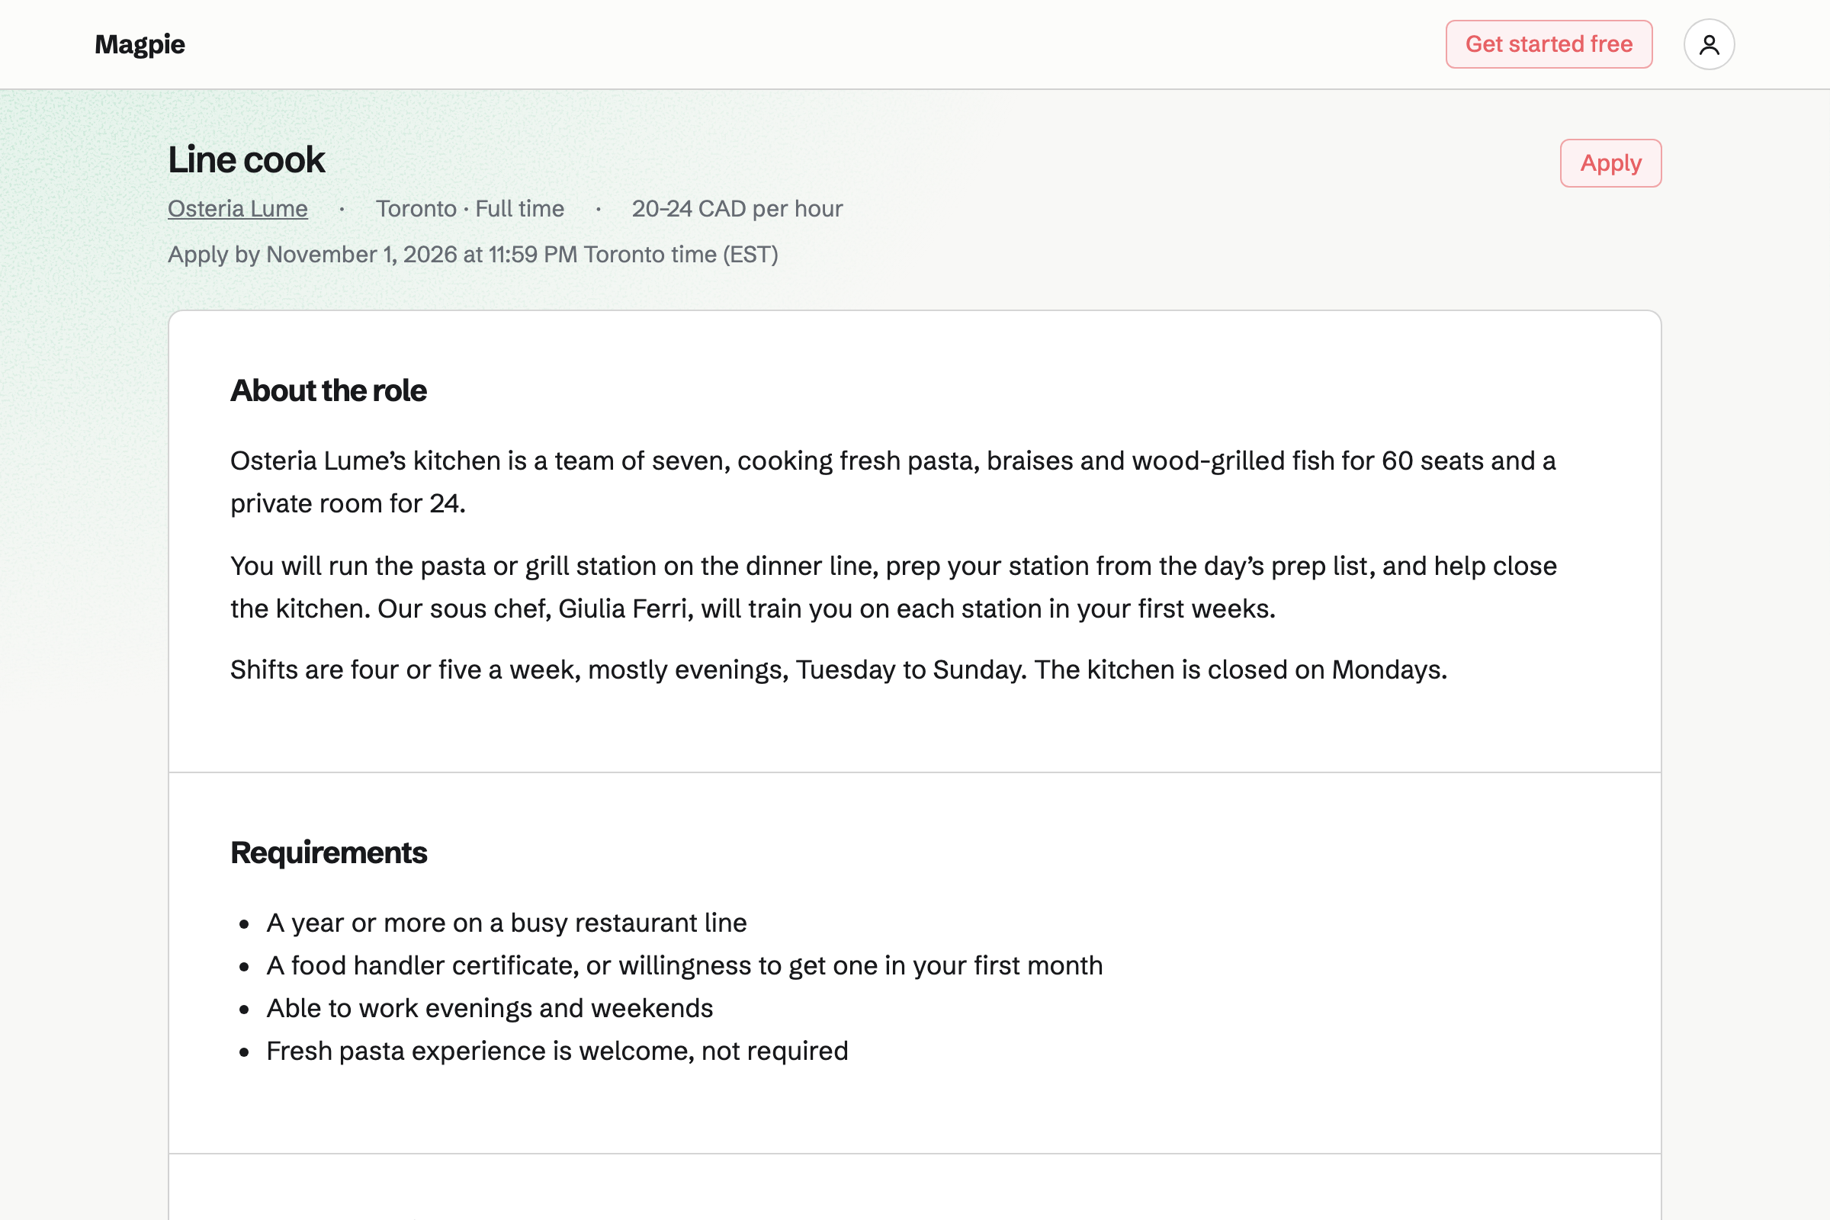Image resolution: width=1830 pixels, height=1220 pixels.
Task: Open the Osteria Lume company link
Action: click(238, 208)
